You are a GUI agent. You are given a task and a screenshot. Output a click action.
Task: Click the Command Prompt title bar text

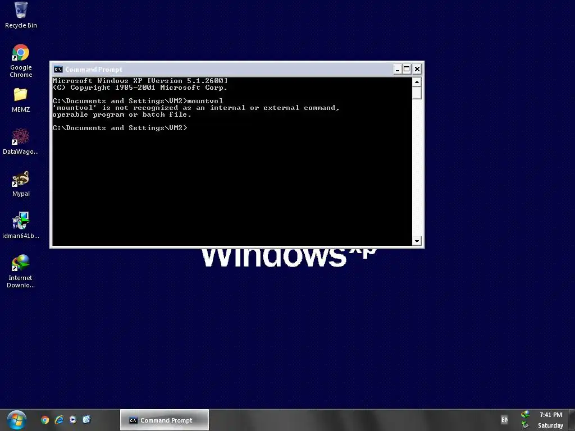(x=94, y=69)
